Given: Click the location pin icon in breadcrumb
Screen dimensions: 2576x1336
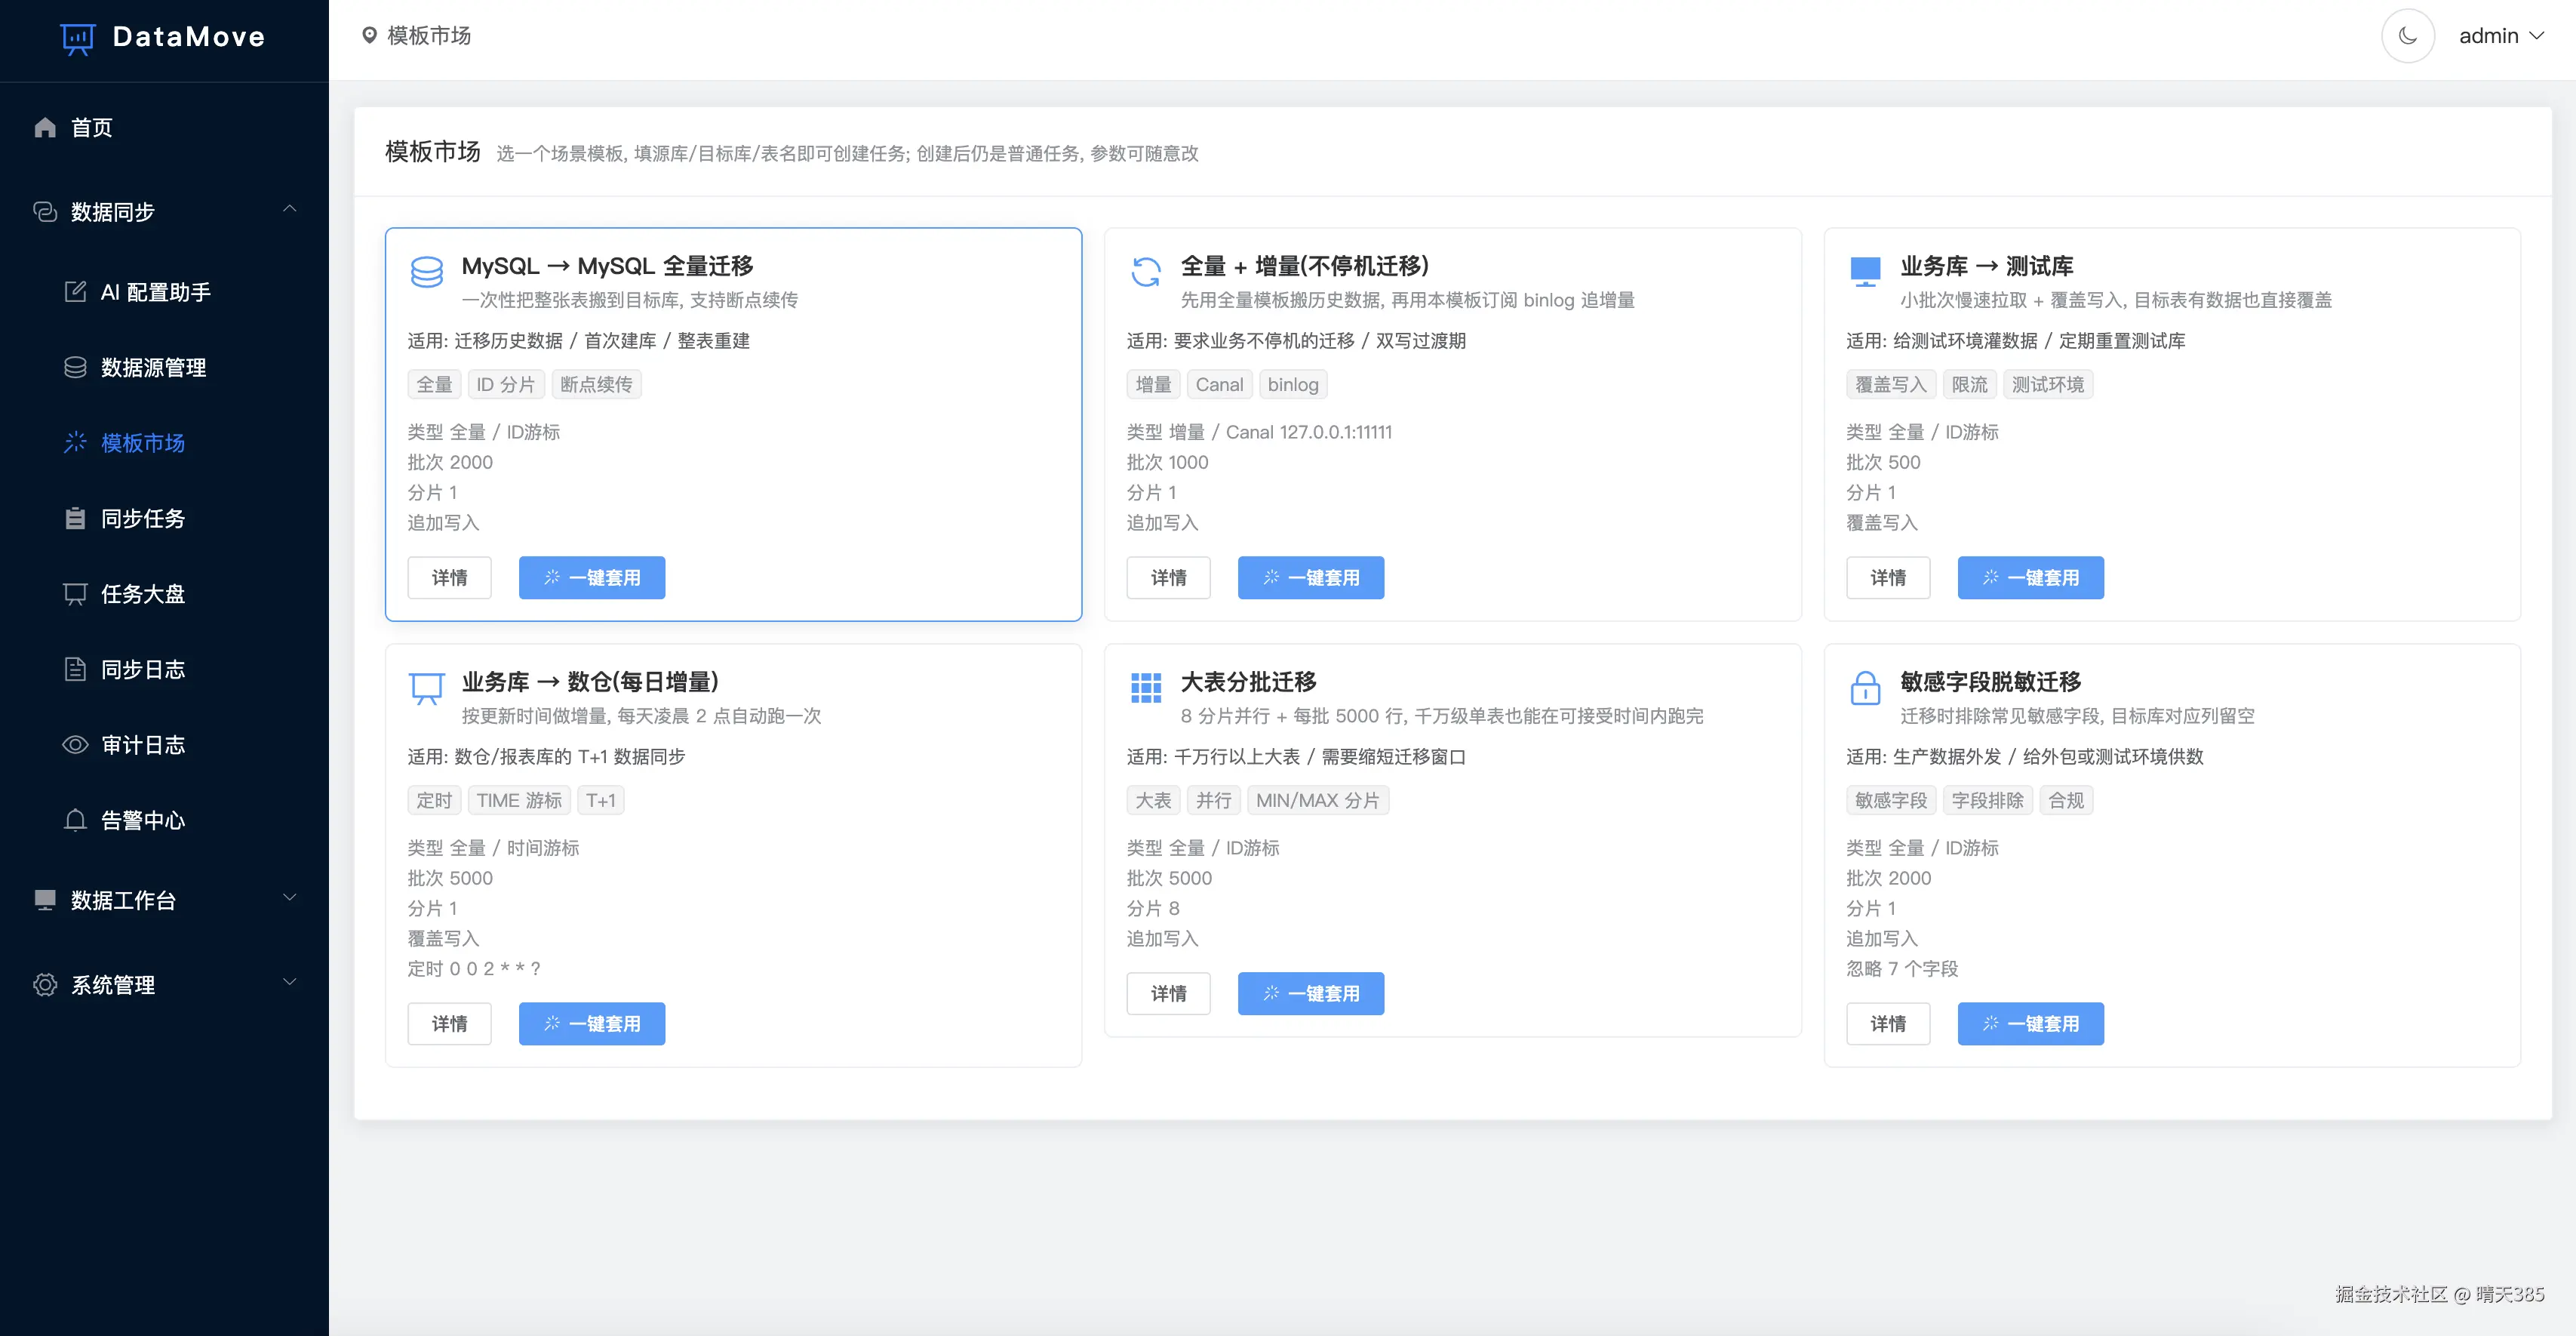Looking at the screenshot, I should coord(369,36).
